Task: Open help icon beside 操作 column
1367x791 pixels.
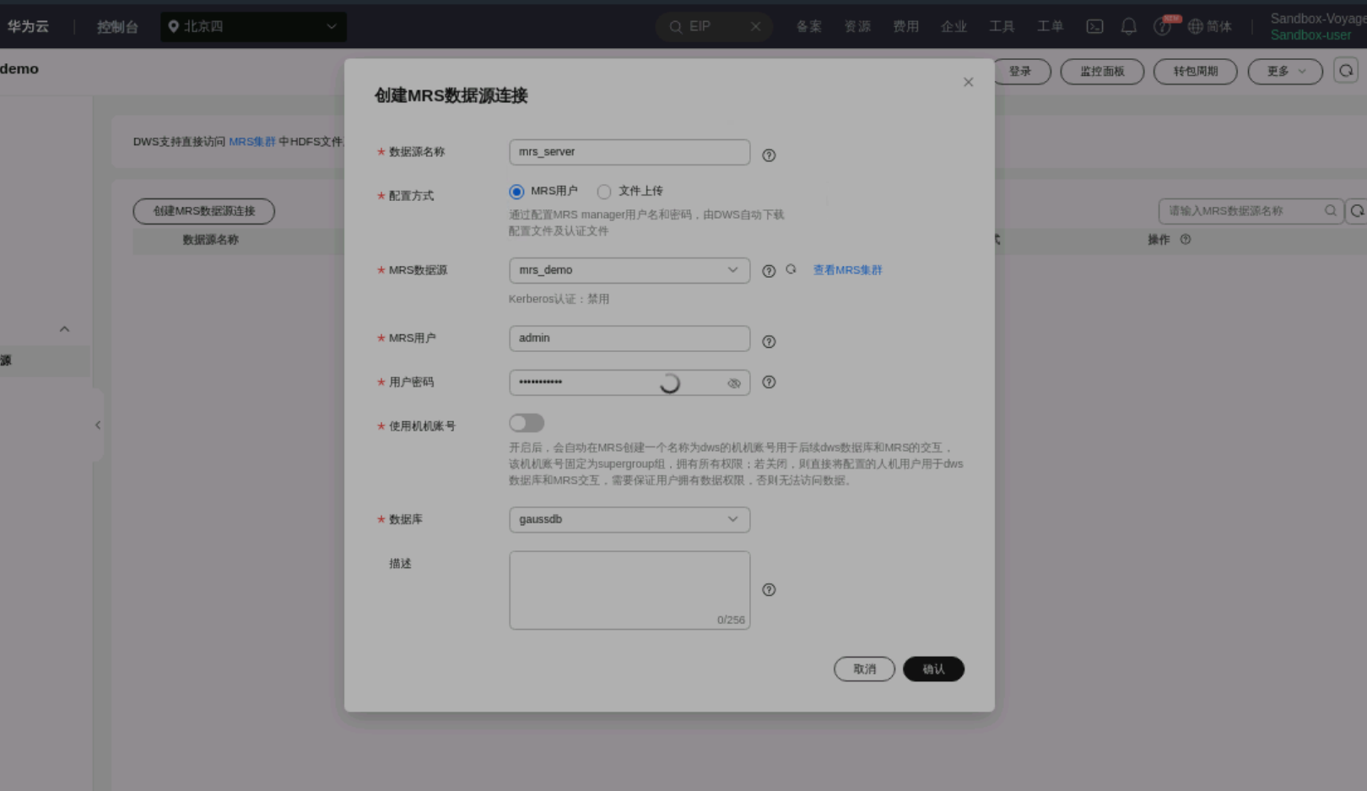Action: tap(1186, 240)
